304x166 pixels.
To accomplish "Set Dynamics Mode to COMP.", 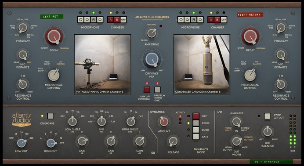I will pos(196,123).
